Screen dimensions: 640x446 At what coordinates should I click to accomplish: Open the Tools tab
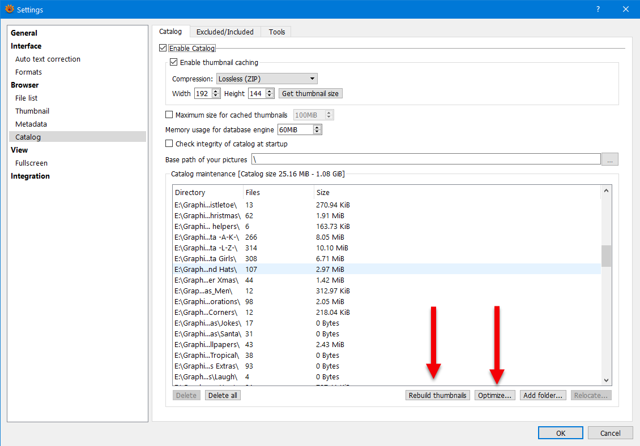tap(277, 32)
